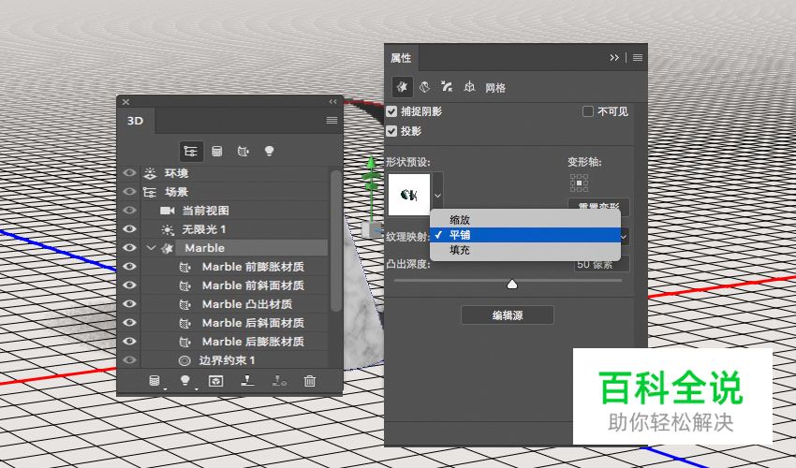
Task: Delete selected object with trash icon
Action: [x=310, y=380]
